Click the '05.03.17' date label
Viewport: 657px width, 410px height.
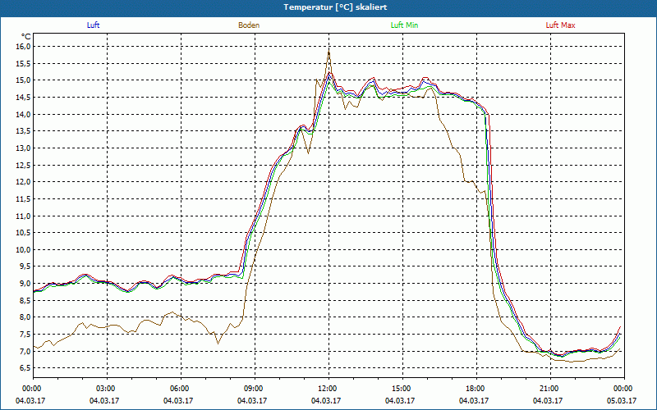(x=622, y=401)
